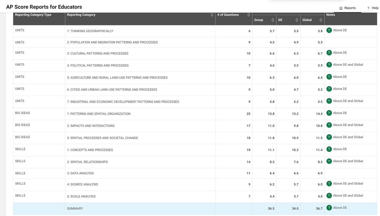Screen dimensions: 380x216
Task: Click green arrow icon in Spatial Relationships row
Action: (x=329, y=161)
